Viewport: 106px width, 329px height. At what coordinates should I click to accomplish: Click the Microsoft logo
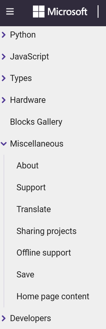pyautogui.click(x=60, y=12)
